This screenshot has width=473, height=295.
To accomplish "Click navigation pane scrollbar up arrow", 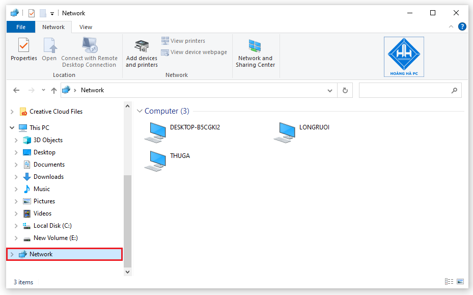I will coord(128,106).
